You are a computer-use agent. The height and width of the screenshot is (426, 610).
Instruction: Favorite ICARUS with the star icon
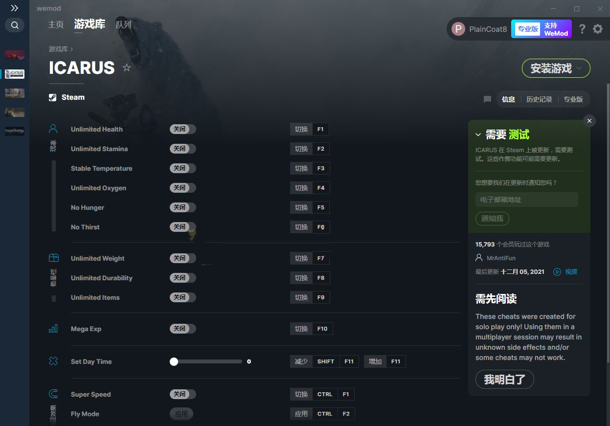127,67
